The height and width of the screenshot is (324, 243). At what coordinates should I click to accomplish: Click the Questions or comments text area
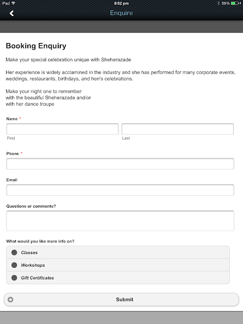click(x=120, y=221)
